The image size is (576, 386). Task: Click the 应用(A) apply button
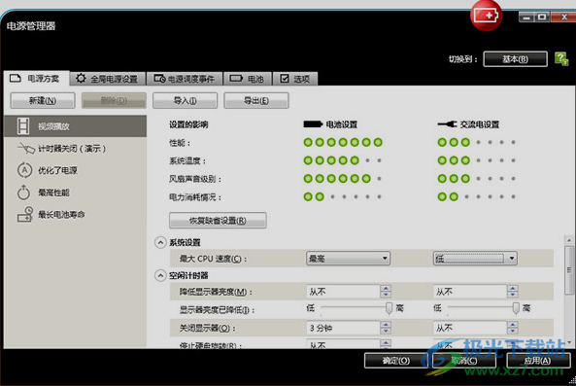pyautogui.click(x=538, y=361)
